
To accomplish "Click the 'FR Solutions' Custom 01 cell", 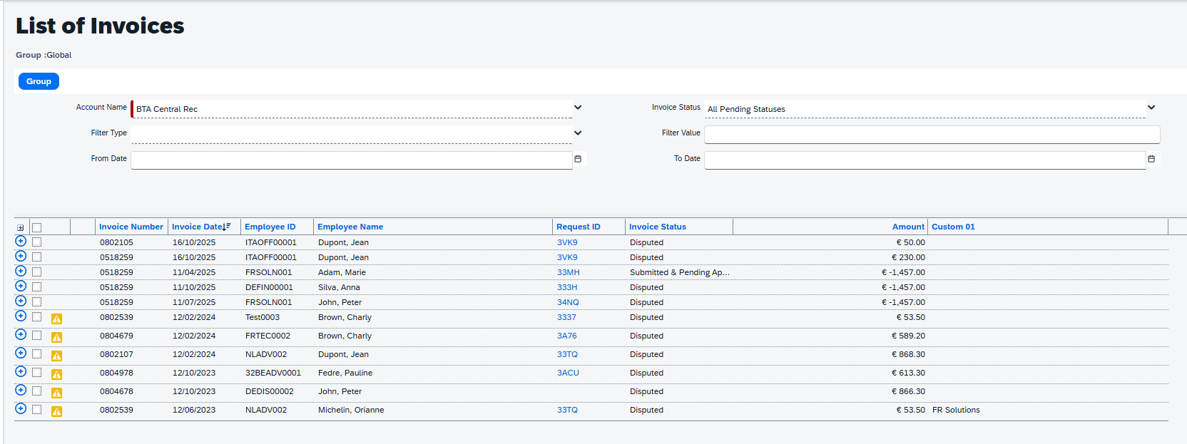I will click(956, 410).
